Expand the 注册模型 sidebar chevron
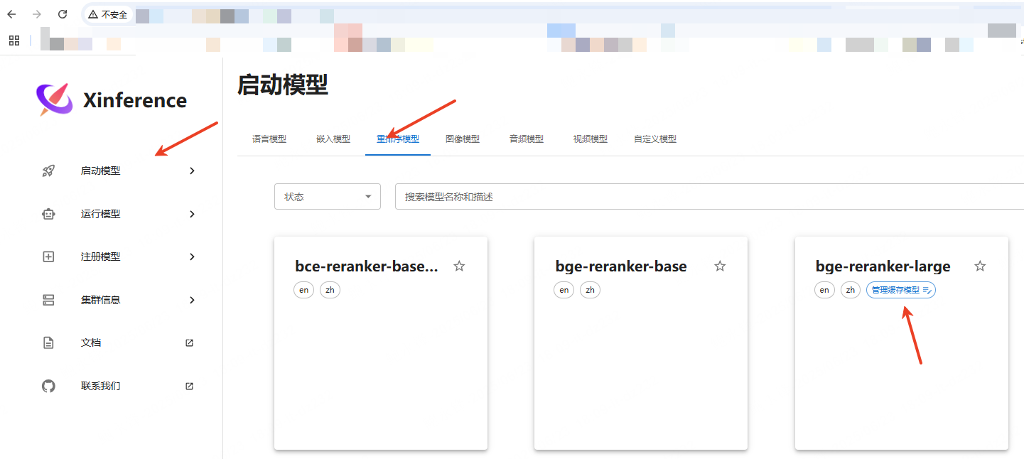 (192, 256)
